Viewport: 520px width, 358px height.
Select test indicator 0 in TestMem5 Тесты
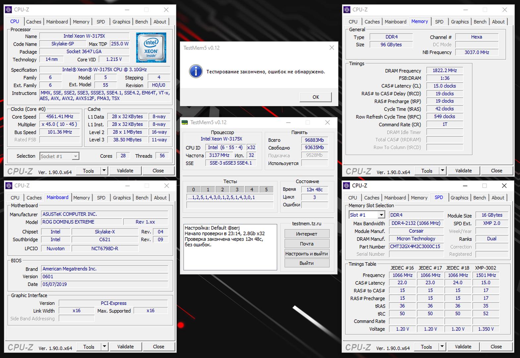point(194,190)
